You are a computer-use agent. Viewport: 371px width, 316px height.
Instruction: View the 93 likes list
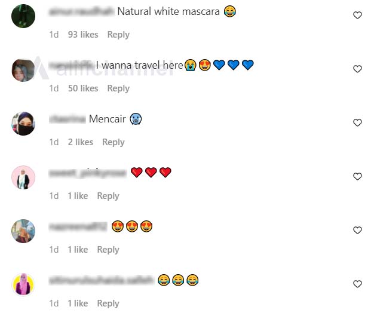(83, 35)
